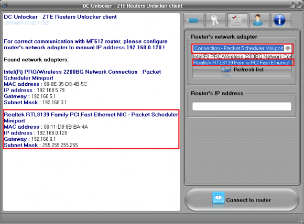The width and height of the screenshot is (304, 224).
Task: Open the Packet Scheduler Miniport combo box
Action: (242, 48)
